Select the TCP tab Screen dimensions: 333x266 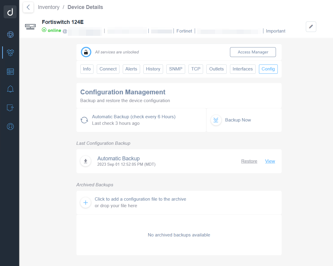tap(196, 69)
